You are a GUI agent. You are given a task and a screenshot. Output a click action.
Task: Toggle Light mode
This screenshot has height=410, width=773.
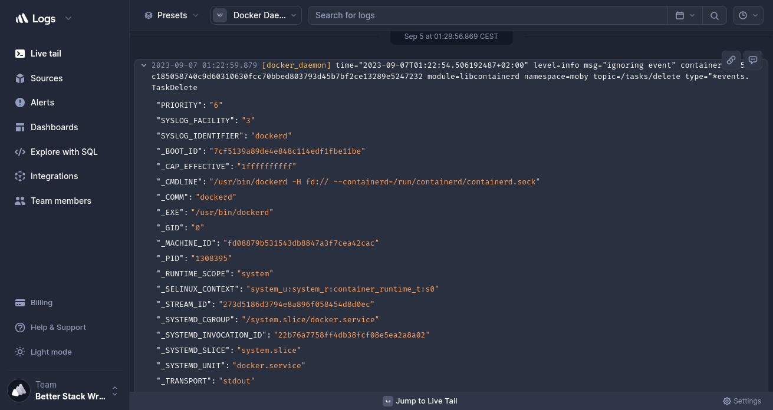click(51, 352)
